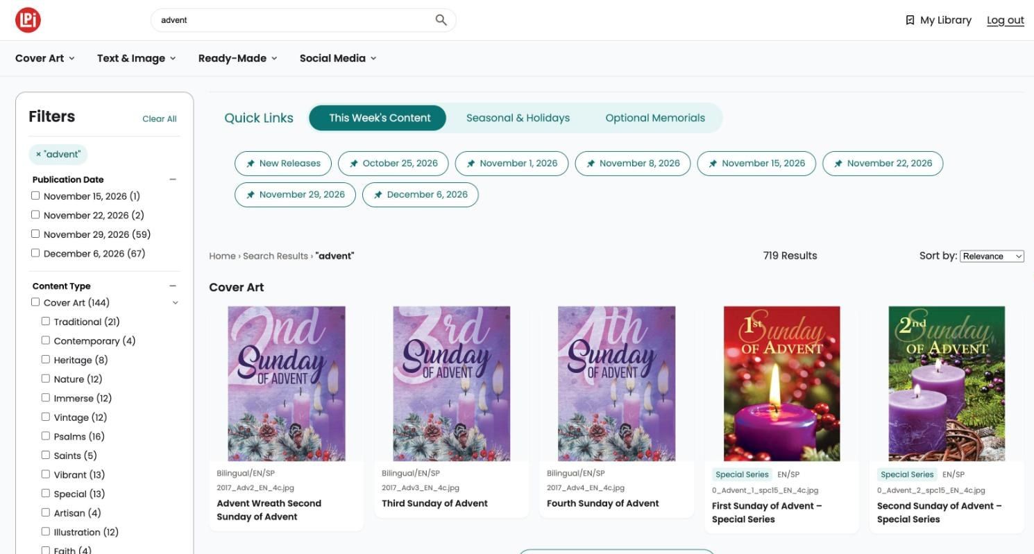Tick the Heritage checkbox
Viewport: 1034px width, 554px height.
46,359
